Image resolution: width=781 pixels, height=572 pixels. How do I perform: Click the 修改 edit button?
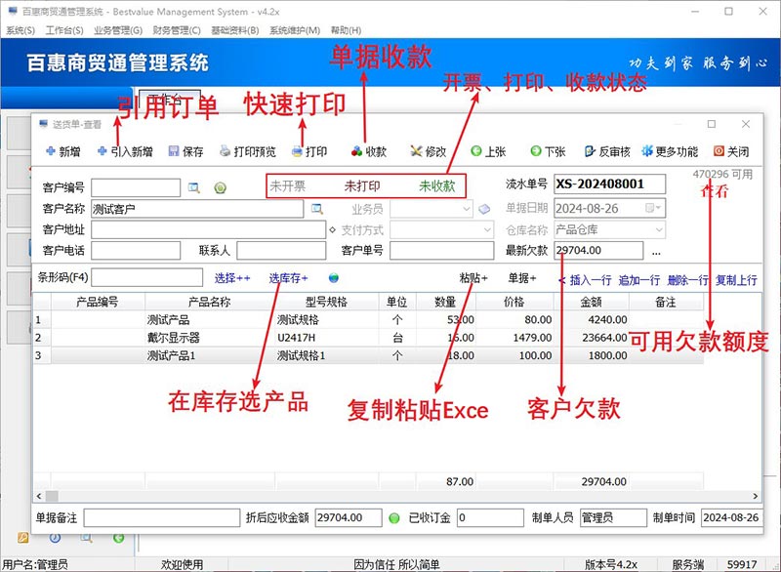[429, 151]
